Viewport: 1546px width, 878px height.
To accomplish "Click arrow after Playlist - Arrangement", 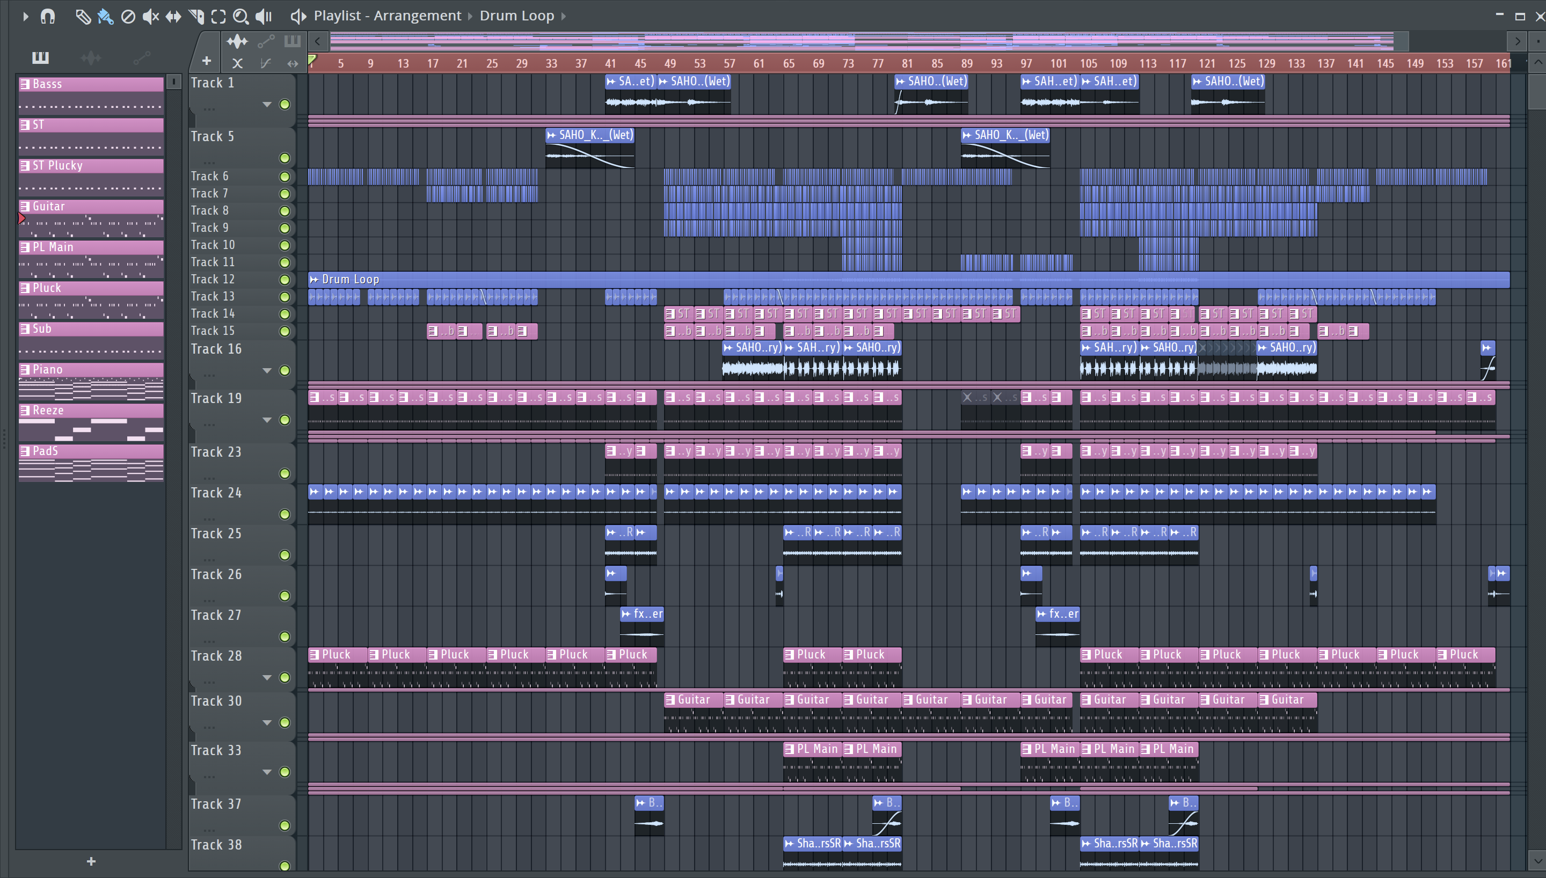I will [470, 16].
